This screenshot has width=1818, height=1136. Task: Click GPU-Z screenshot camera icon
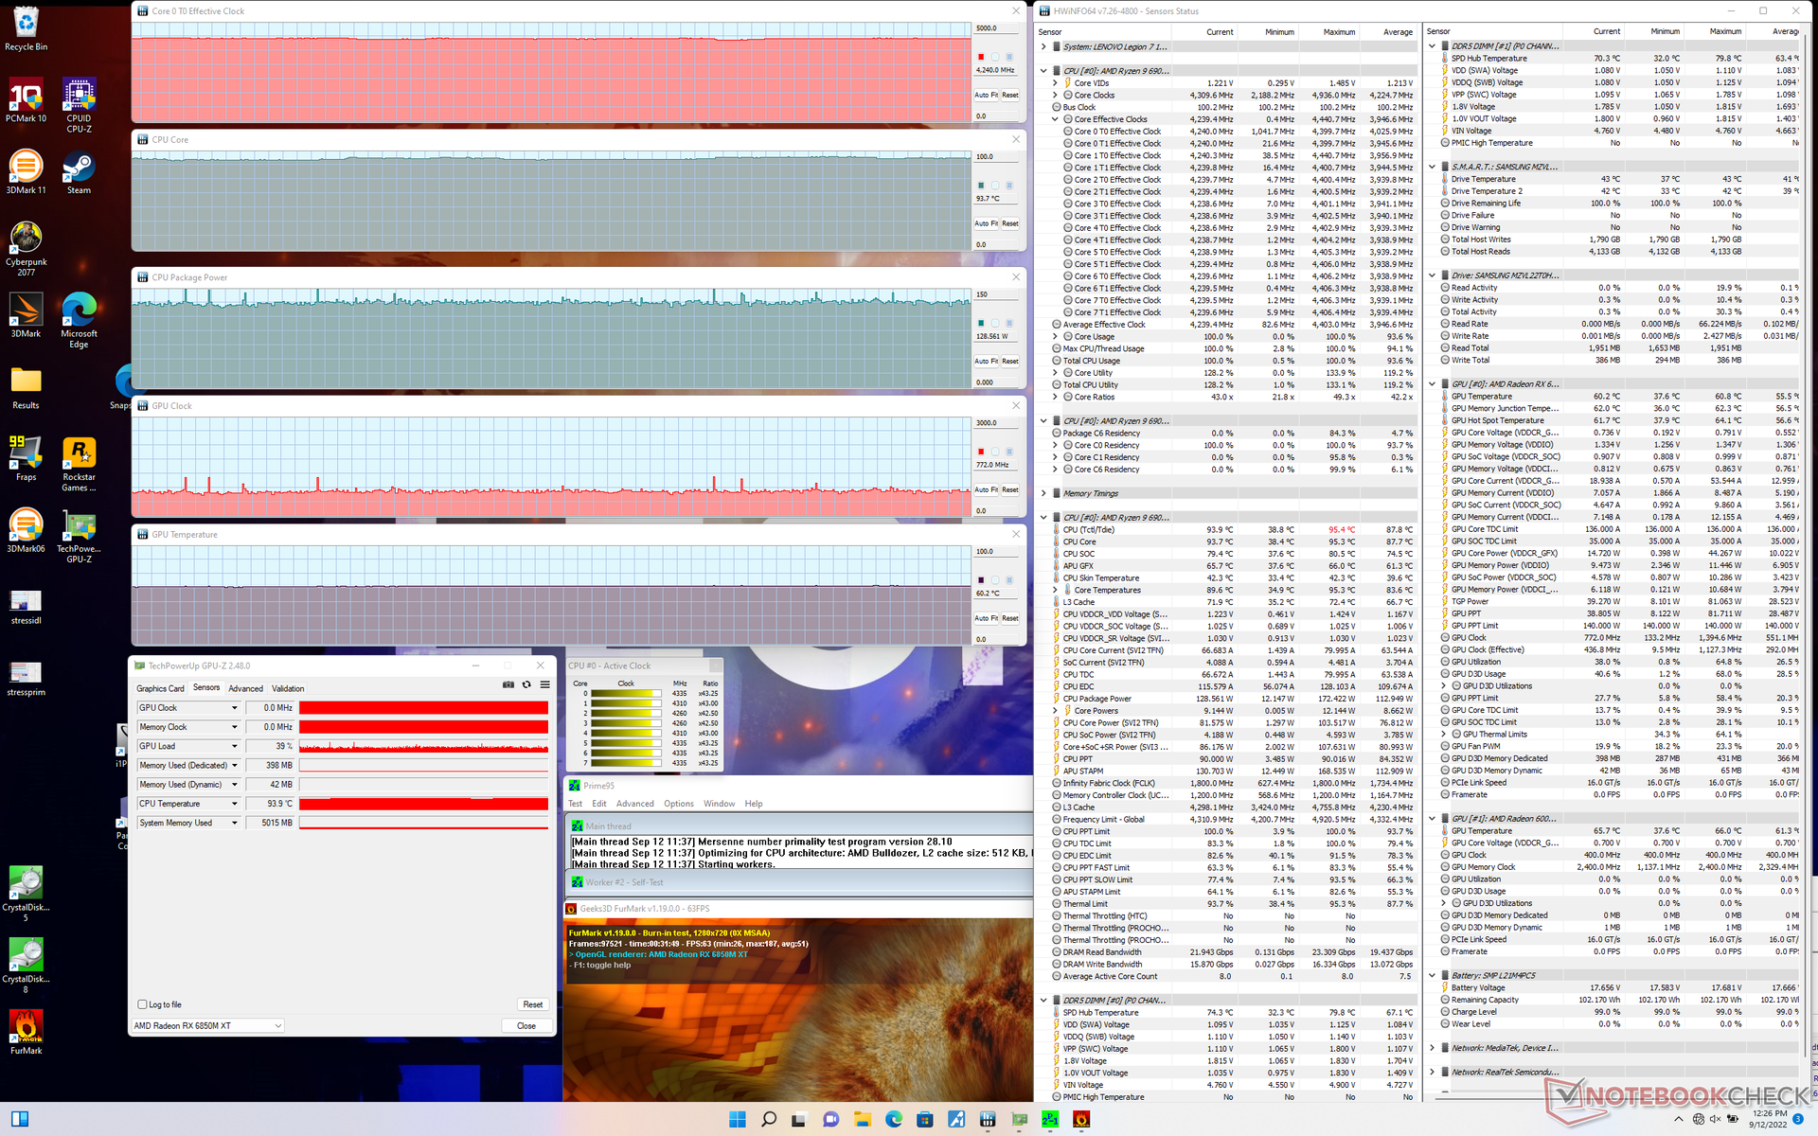coord(508,684)
